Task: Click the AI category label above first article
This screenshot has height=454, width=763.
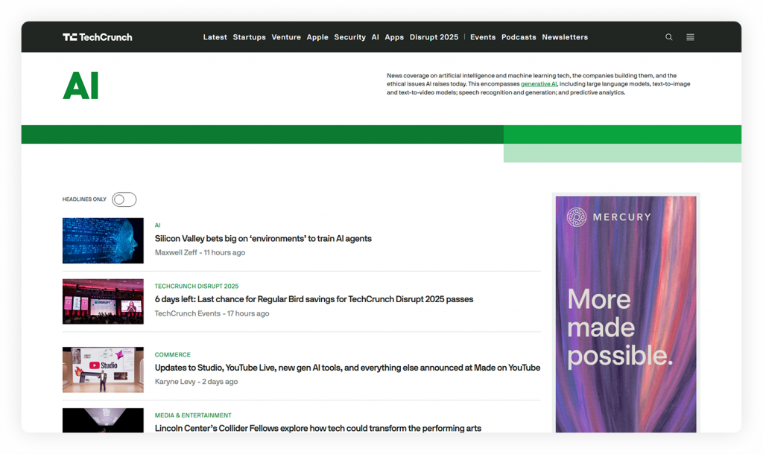Action: (158, 225)
